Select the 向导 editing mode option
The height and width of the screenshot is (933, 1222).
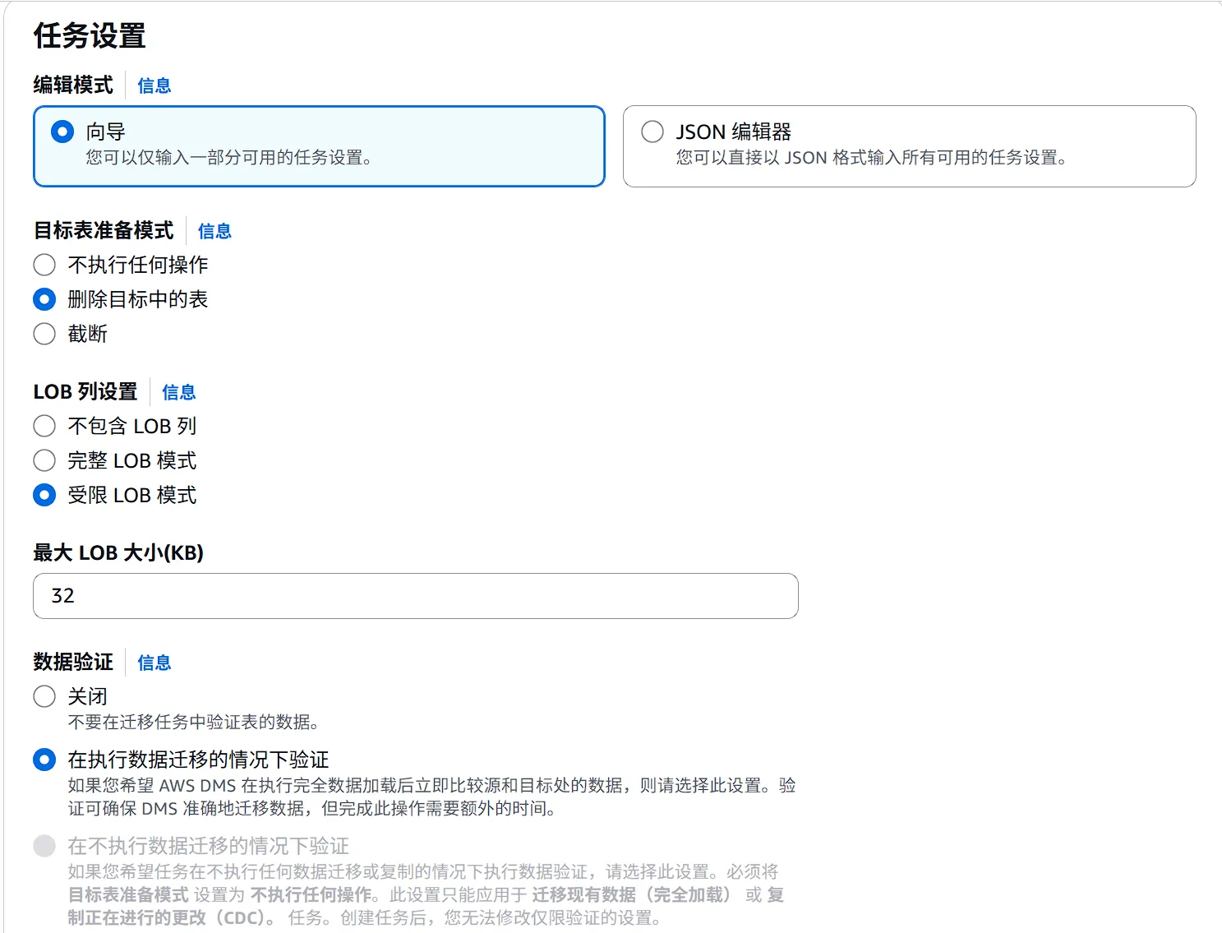(x=62, y=132)
